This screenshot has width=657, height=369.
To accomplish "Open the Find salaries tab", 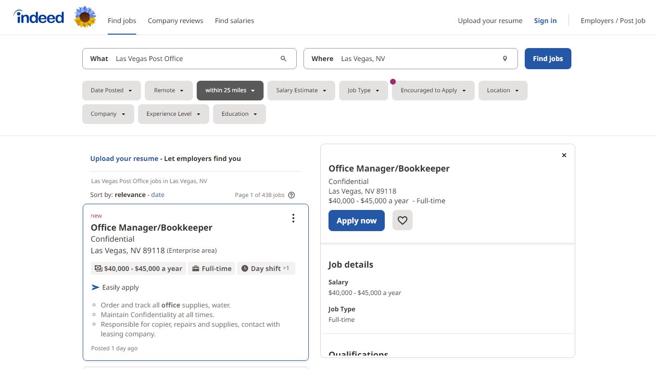I will click(234, 21).
